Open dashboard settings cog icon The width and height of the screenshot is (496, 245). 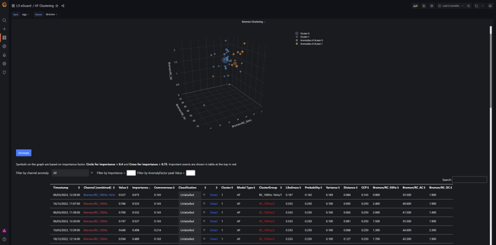pyautogui.click(x=431, y=6)
